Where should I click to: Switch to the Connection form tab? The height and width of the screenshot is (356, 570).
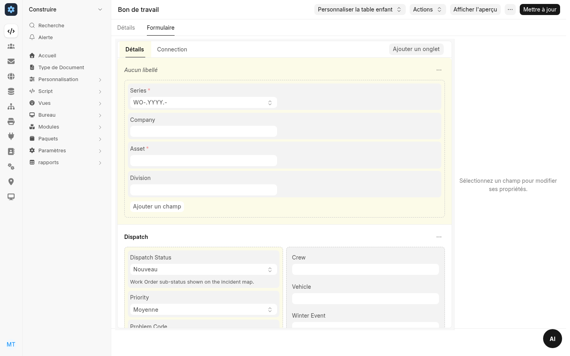[172, 49]
